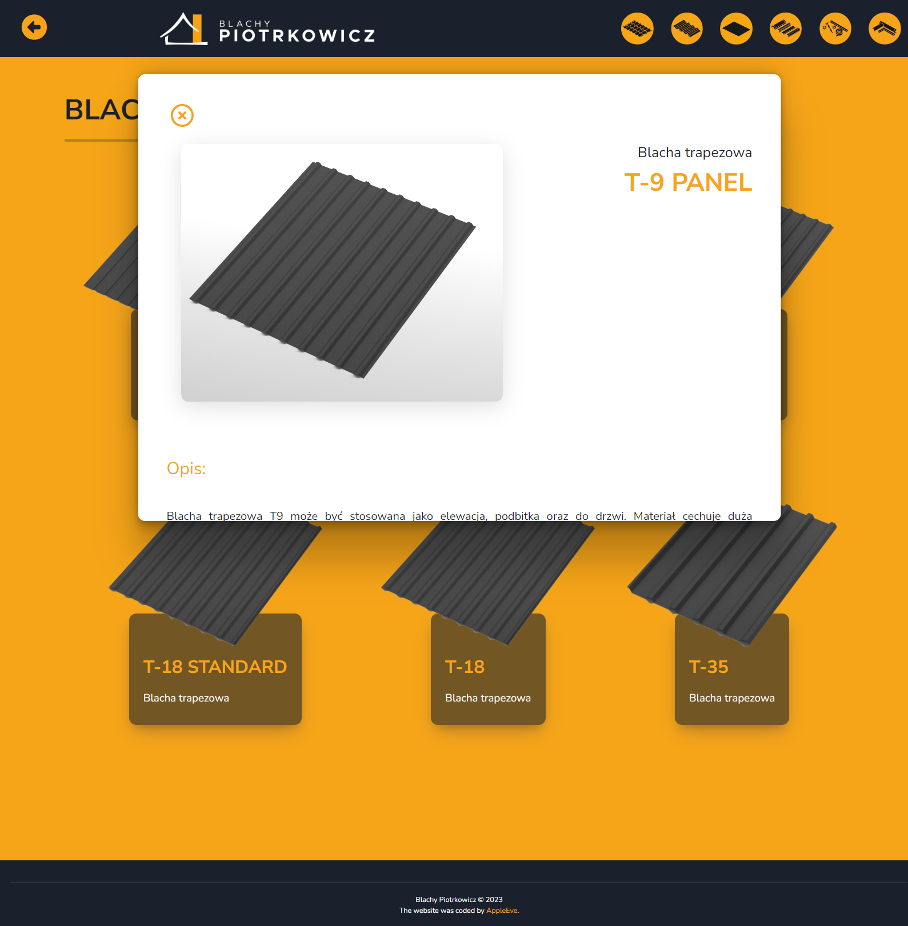Image resolution: width=908 pixels, height=926 pixels.
Task: Click the Opis: section heading
Action: click(186, 468)
